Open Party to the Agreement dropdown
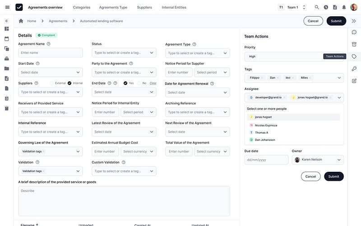 [124, 72]
